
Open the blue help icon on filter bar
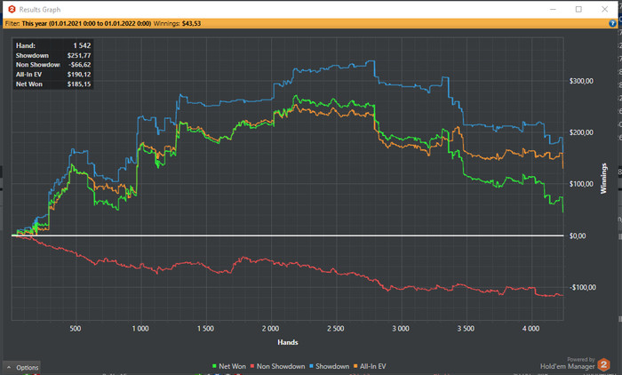612,23
